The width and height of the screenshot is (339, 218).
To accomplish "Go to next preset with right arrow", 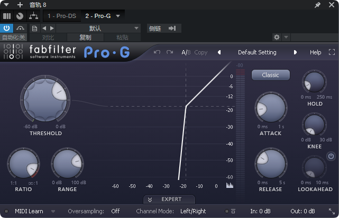I will [295, 52].
